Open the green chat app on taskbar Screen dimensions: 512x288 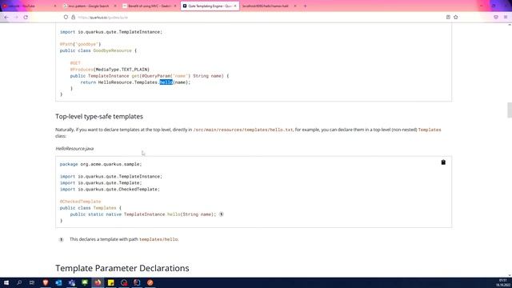tap(85, 282)
